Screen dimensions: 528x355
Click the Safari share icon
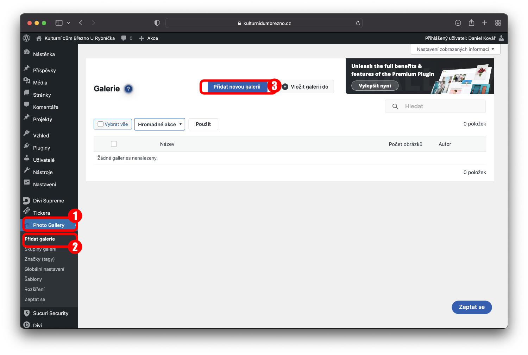[x=471, y=23]
